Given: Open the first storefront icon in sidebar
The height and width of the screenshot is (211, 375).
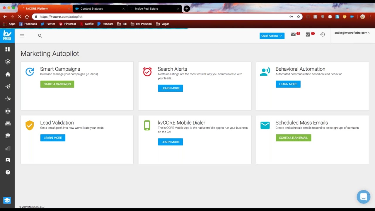Looking at the screenshot, I should tap(8, 123).
